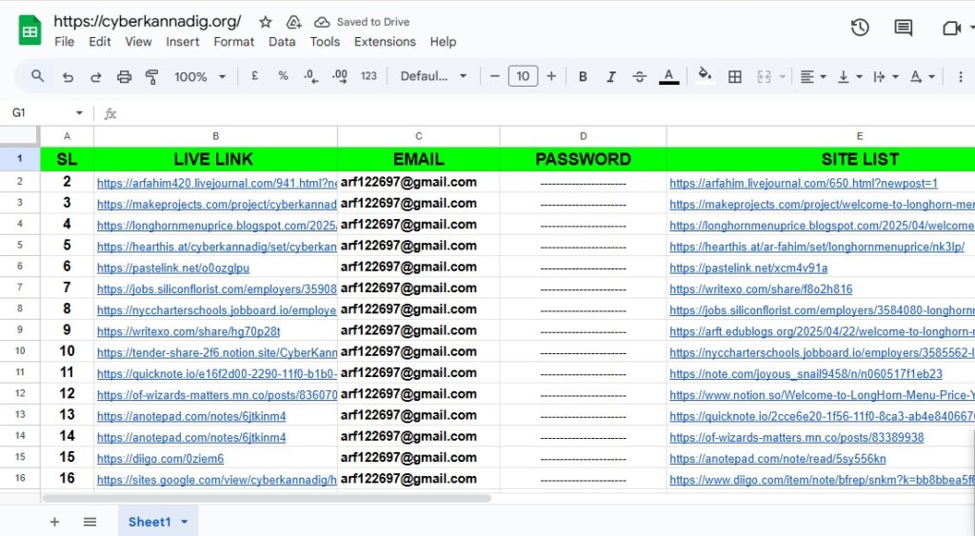Open the borders menu

click(735, 76)
